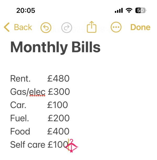Tap the Food £400 amount
This screenshot has width=157, height=160.
click(58, 131)
